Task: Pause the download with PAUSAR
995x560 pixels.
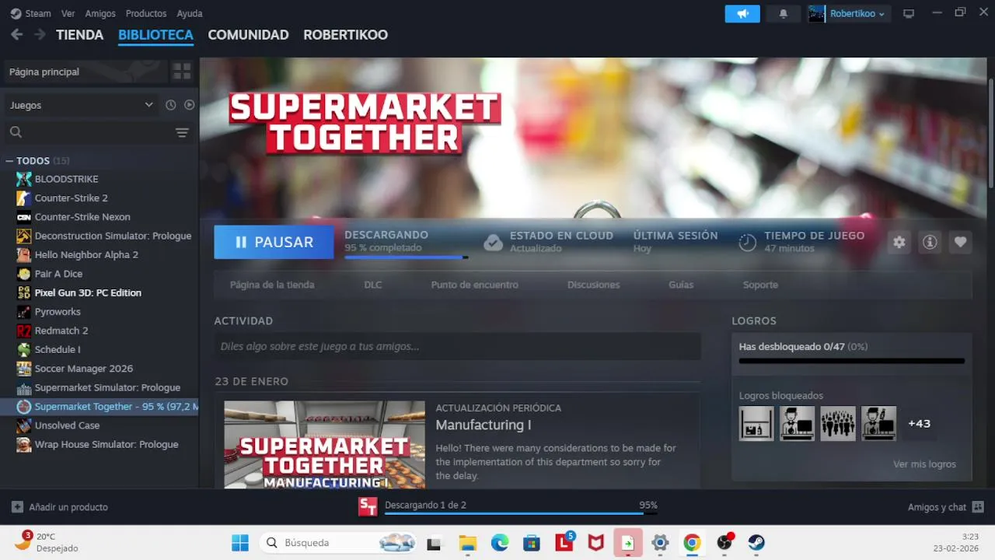Action: point(274,242)
